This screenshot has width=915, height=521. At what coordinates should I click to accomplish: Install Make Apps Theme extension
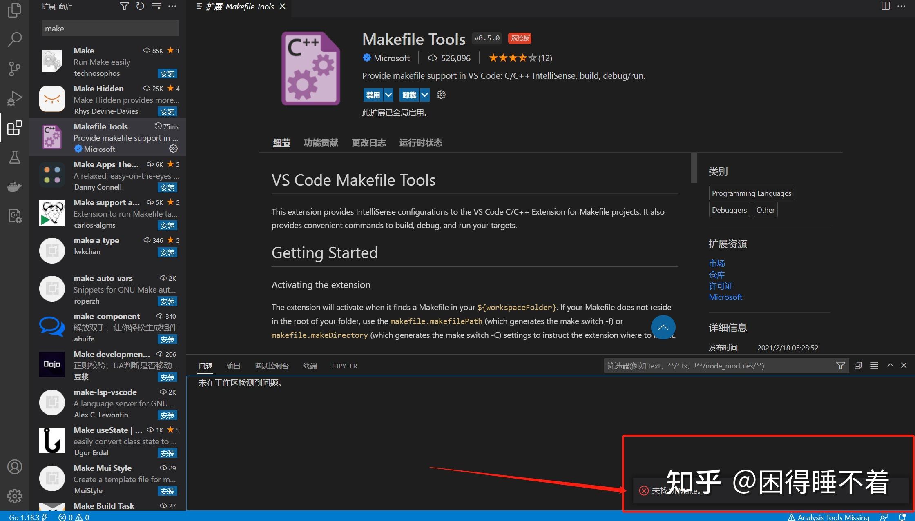pos(167,187)
